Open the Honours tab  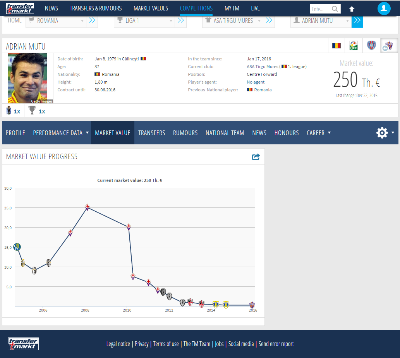pyautogui.click(x=287, y=133)
